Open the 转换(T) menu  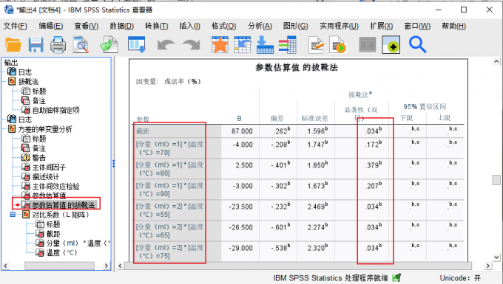[157, 26]
